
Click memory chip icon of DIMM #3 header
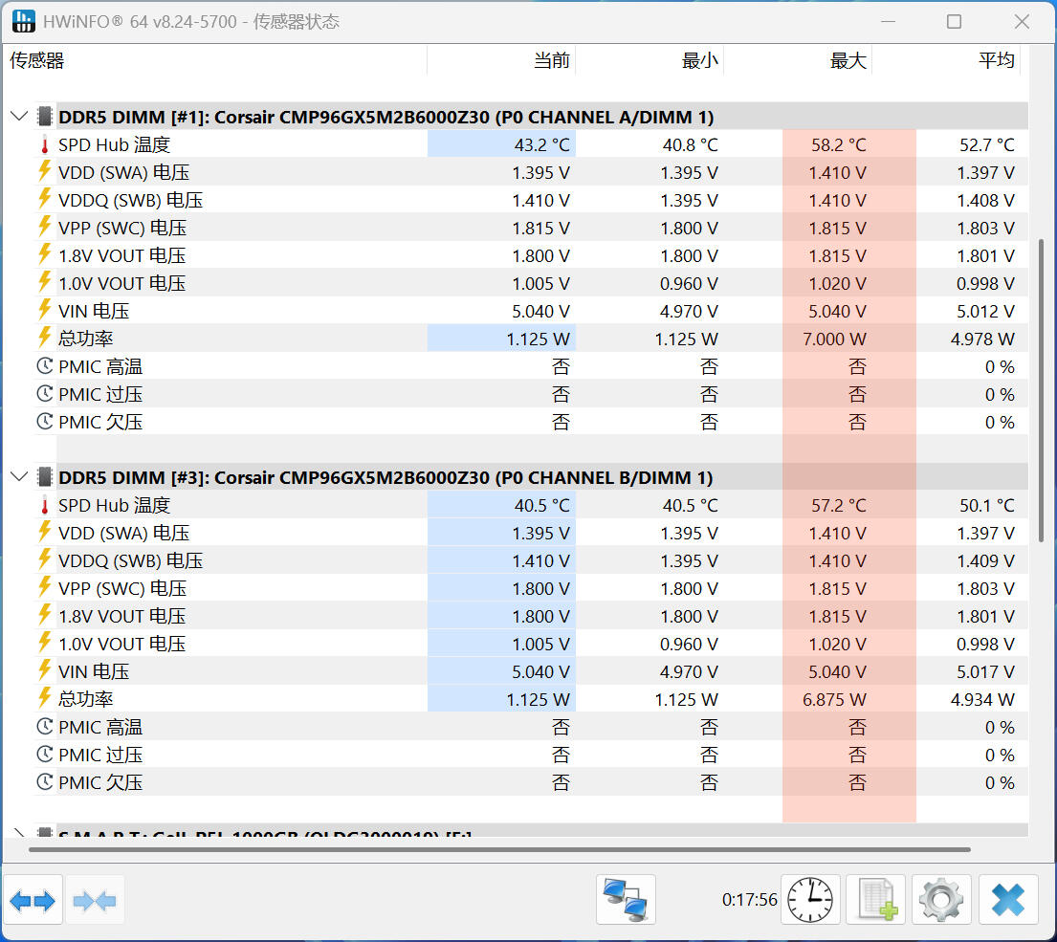(x=45, y=477)
